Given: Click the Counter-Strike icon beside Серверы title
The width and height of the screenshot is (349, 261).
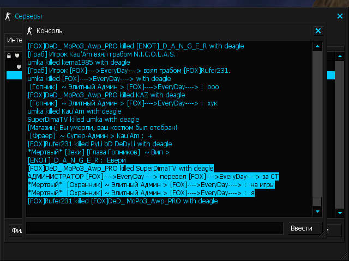Looking at the screenshot, I should [x=8, y=16].
